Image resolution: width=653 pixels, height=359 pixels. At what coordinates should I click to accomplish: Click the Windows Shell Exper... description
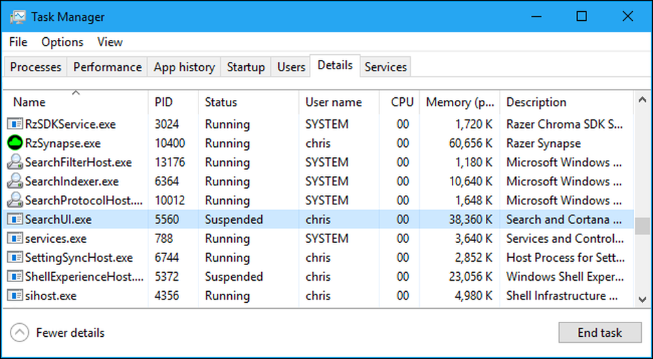pos(565,277)
